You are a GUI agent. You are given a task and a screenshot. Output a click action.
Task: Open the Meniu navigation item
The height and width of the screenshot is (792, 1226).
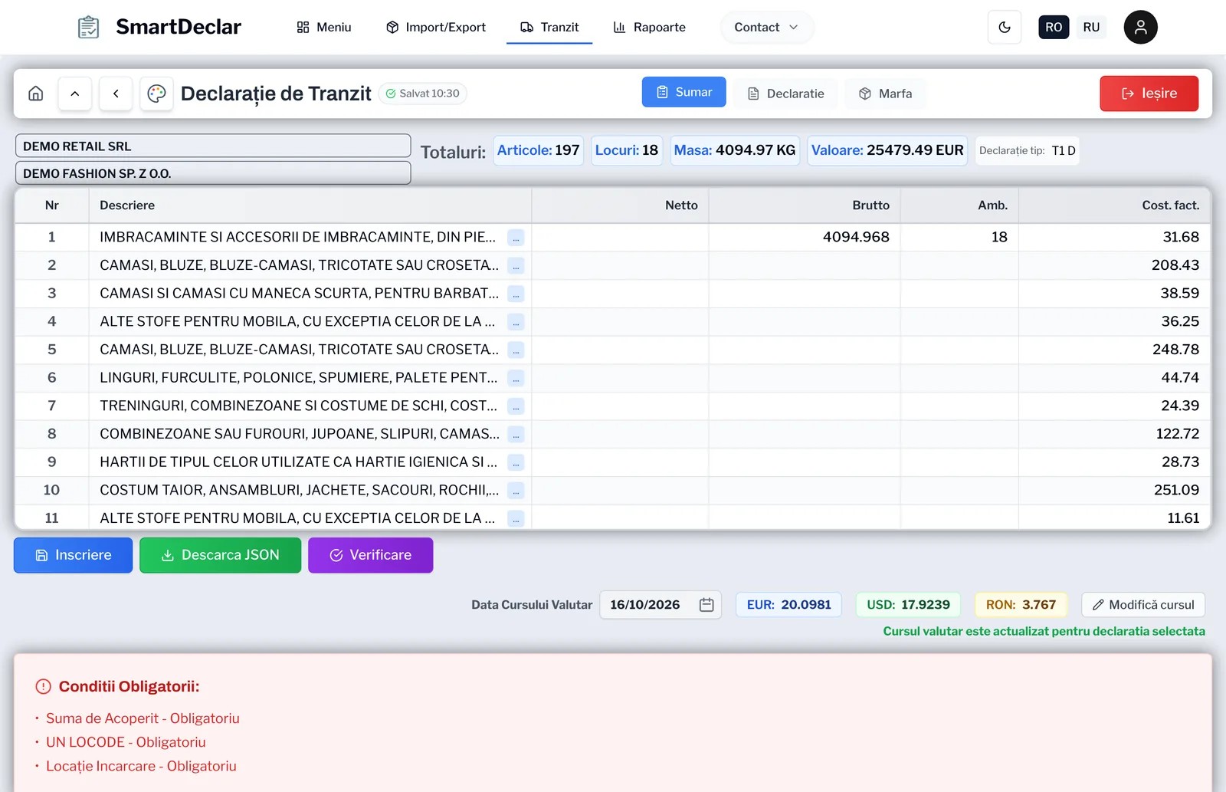click(323, 28)
